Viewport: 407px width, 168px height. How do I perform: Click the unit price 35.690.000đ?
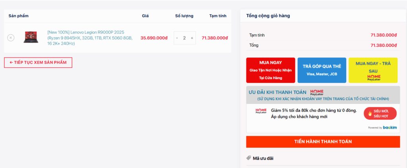tap(154, 38)
